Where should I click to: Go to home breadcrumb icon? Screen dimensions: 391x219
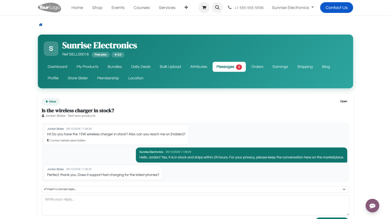click(40, 25)
